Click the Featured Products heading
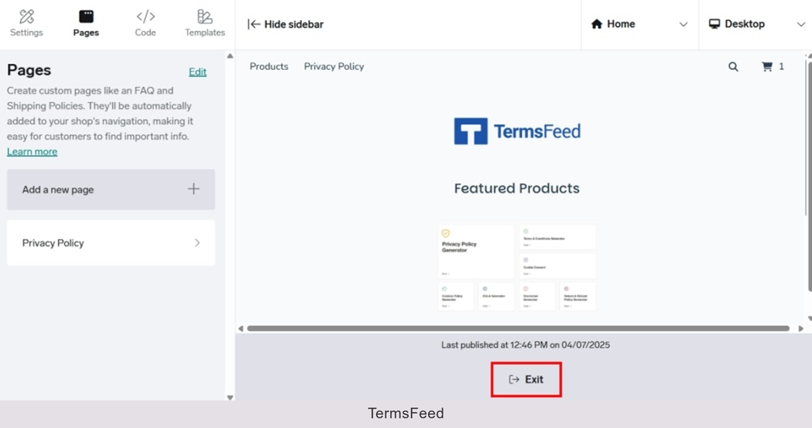This screenshot has width=812, height=428. (516, 188)
